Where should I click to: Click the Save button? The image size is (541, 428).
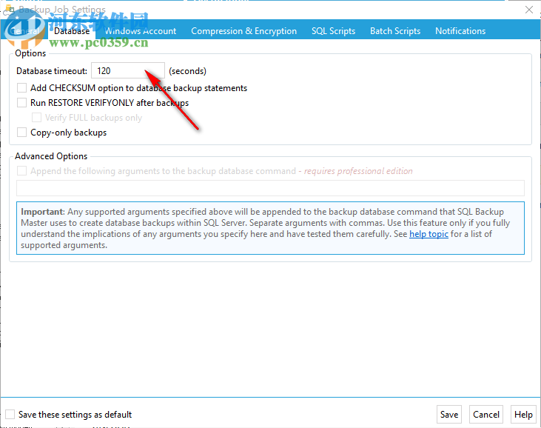pyautogui.click(x=449, y=414)
